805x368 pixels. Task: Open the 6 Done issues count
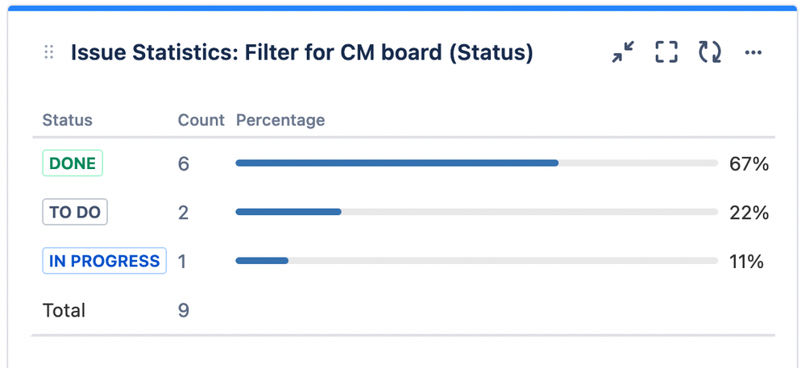pos(184,163)
